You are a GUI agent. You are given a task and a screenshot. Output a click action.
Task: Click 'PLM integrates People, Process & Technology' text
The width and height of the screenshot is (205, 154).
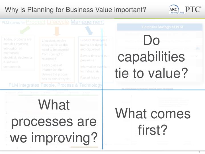(x=55, y=85)
